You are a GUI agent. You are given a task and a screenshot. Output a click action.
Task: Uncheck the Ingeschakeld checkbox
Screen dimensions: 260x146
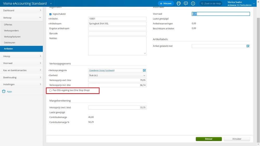coord(50,14)
